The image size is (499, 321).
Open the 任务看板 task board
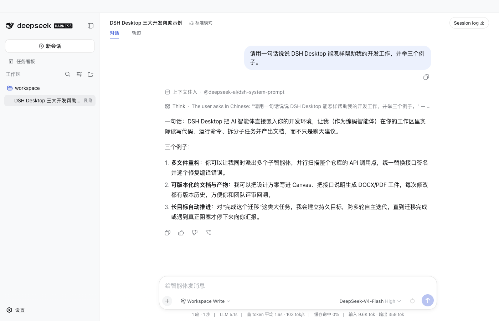(x=22, y=61)
